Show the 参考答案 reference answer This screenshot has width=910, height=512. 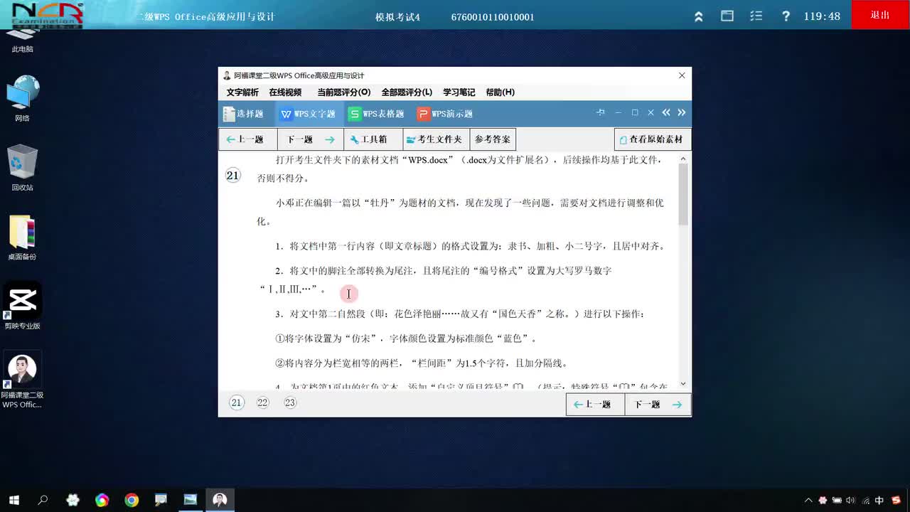pos(493,139)
